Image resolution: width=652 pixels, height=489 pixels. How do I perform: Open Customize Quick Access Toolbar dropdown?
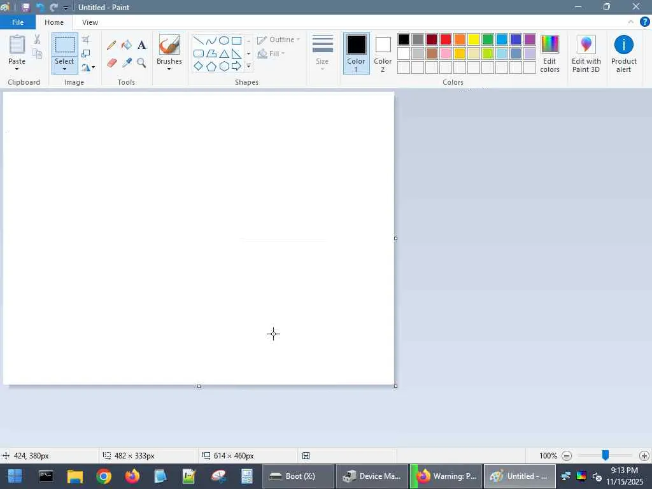66,8
